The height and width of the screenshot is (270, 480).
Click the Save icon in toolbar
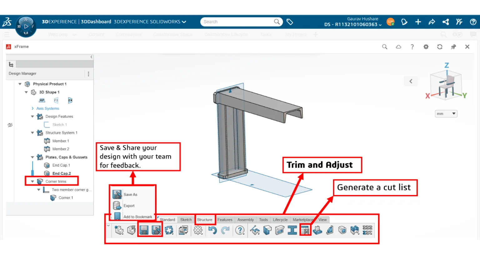tap(144, 230)
